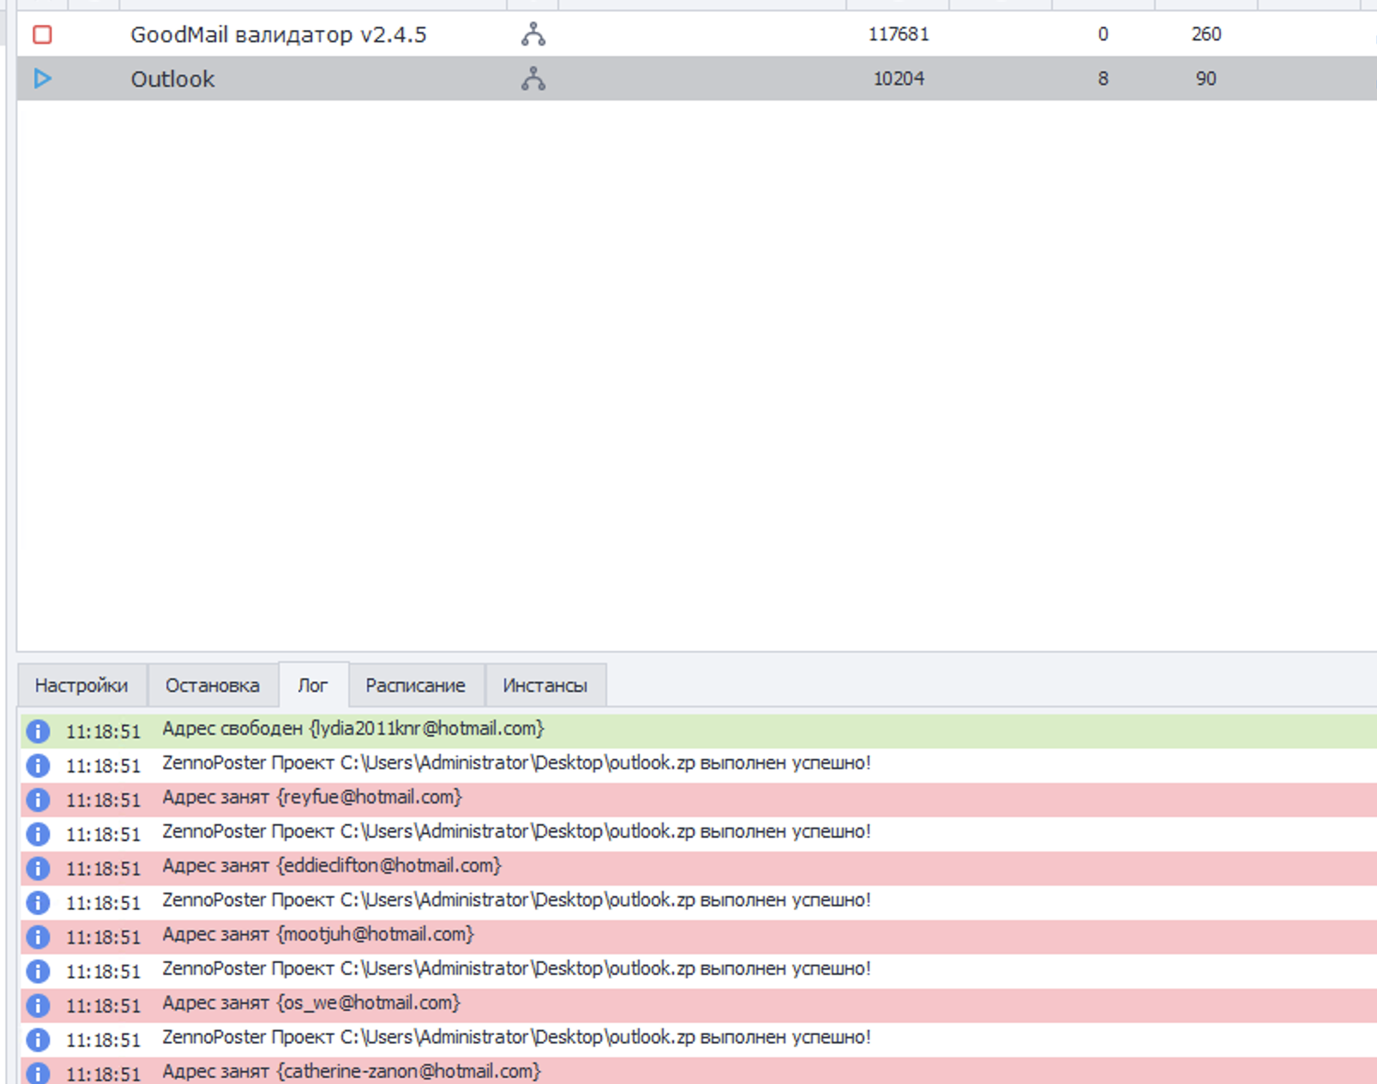Switch to the Остановка tab

[x=213, y=685]
